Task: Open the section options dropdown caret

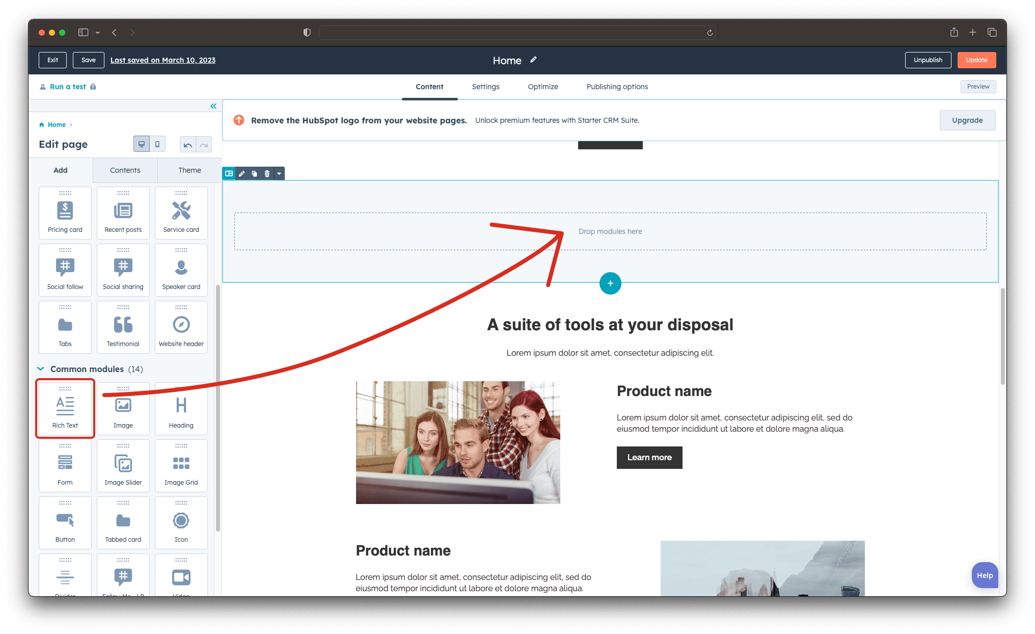Action: [279, 173]
